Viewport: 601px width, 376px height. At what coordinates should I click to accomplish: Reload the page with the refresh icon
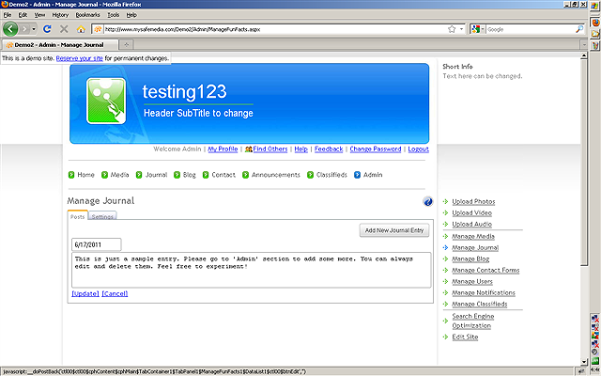click(x=47, y=29)
